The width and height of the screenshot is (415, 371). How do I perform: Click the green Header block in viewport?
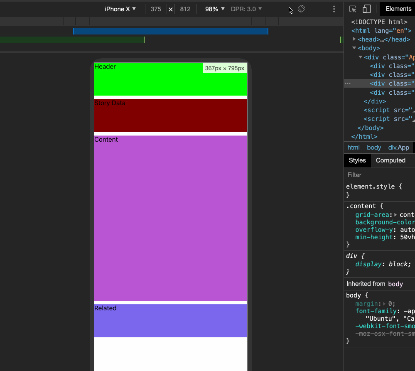pyautogui.click(x=171, y=79)
